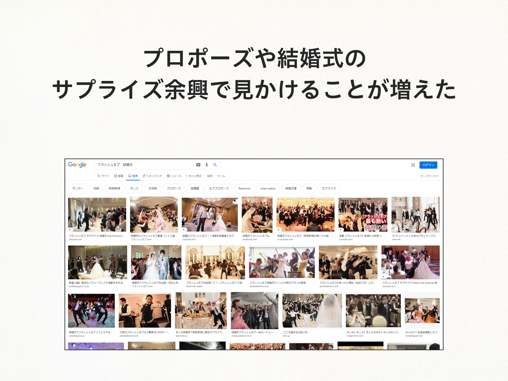Click the flashmob.osaka source link
This screenshot has width=508, height=381.
(x=194, y=286)
